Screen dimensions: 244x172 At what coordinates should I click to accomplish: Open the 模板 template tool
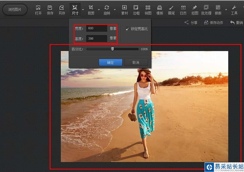click(160, 10)
